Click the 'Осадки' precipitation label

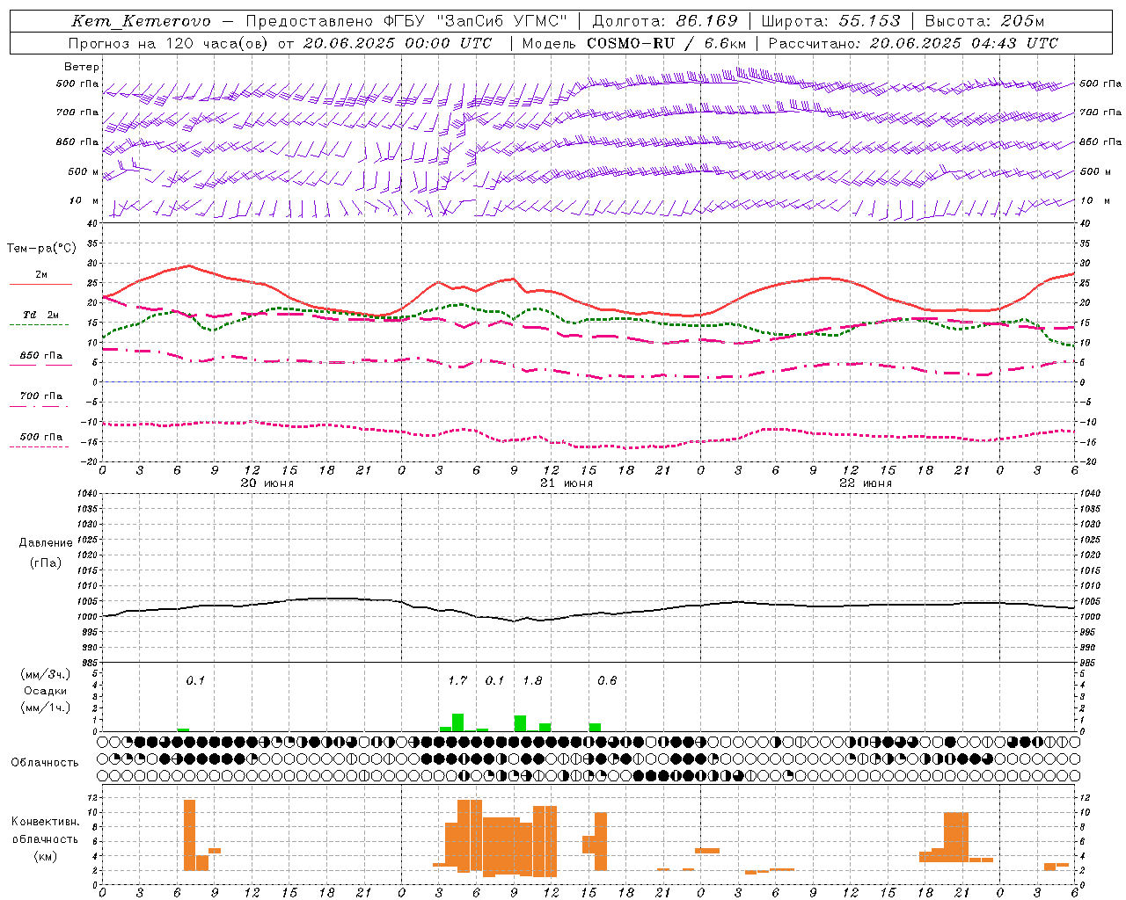point(46,691)
